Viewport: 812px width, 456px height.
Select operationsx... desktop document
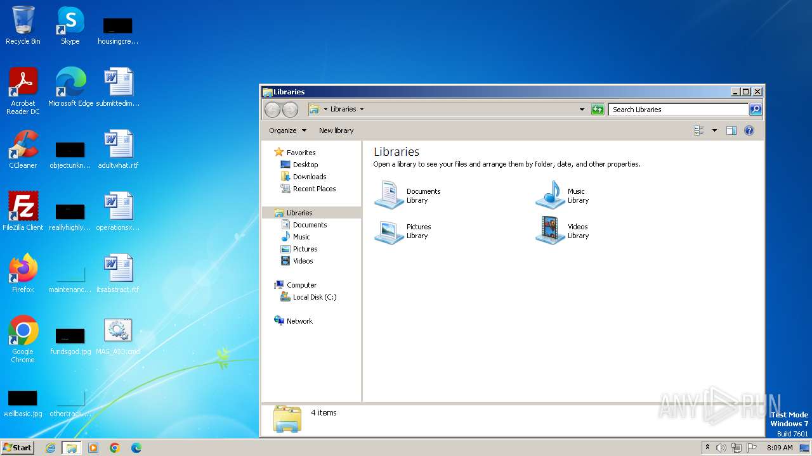pos(118,212)
